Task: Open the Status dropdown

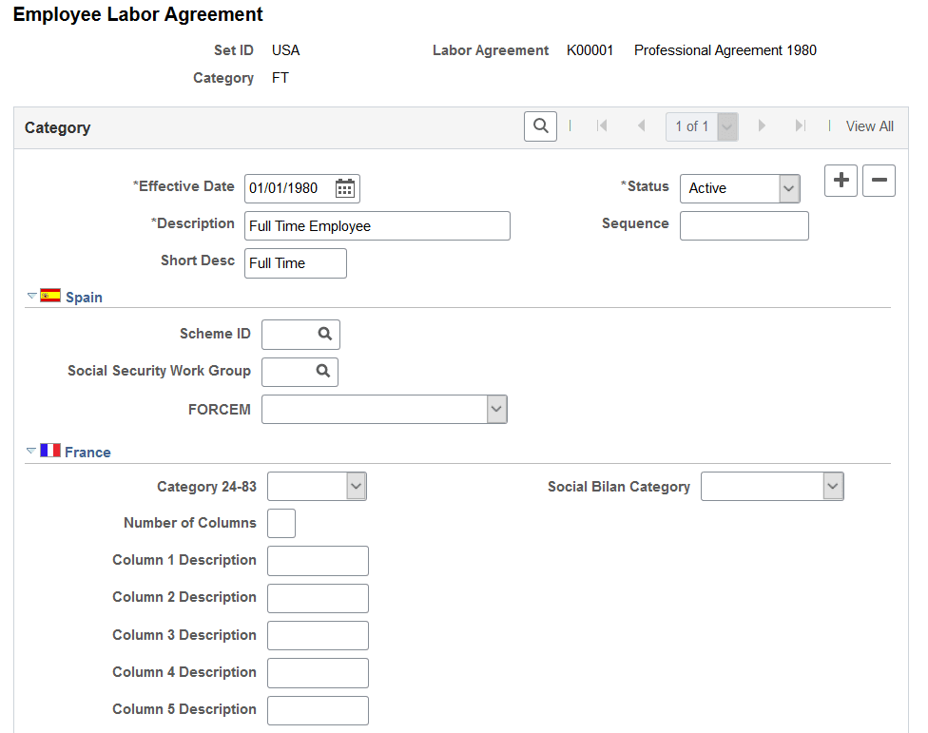Action: pyautogui.click(x=788, y=188)
